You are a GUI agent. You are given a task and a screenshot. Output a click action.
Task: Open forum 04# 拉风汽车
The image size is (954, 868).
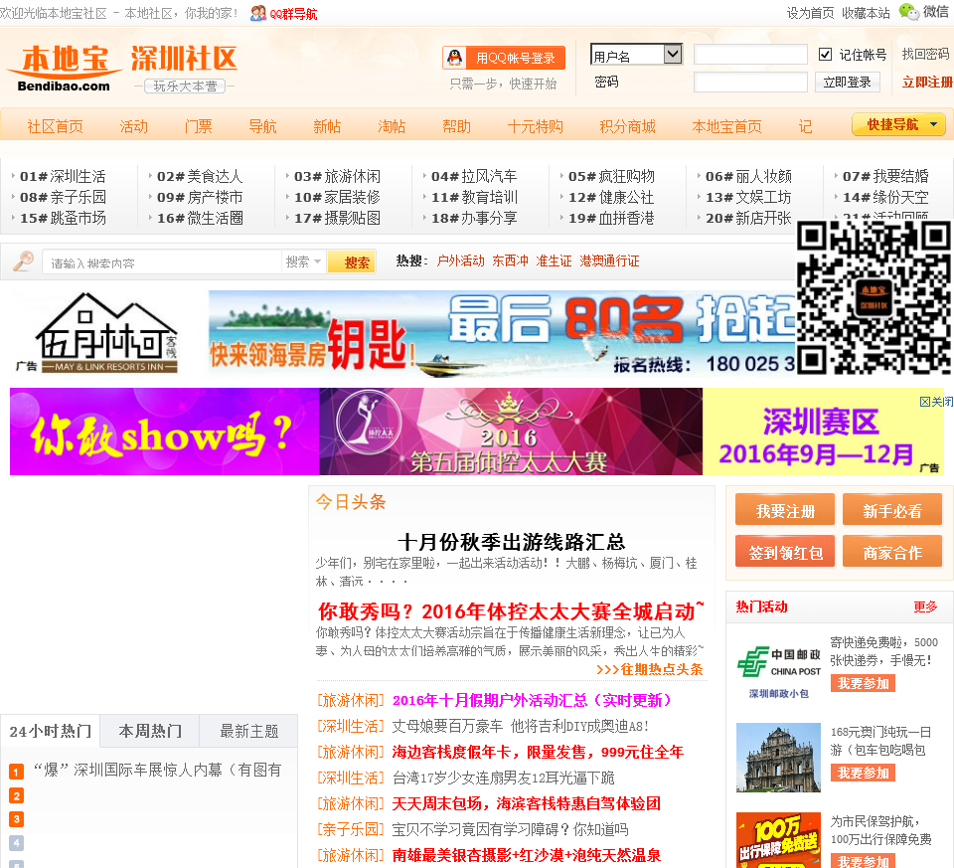[474, 177]
